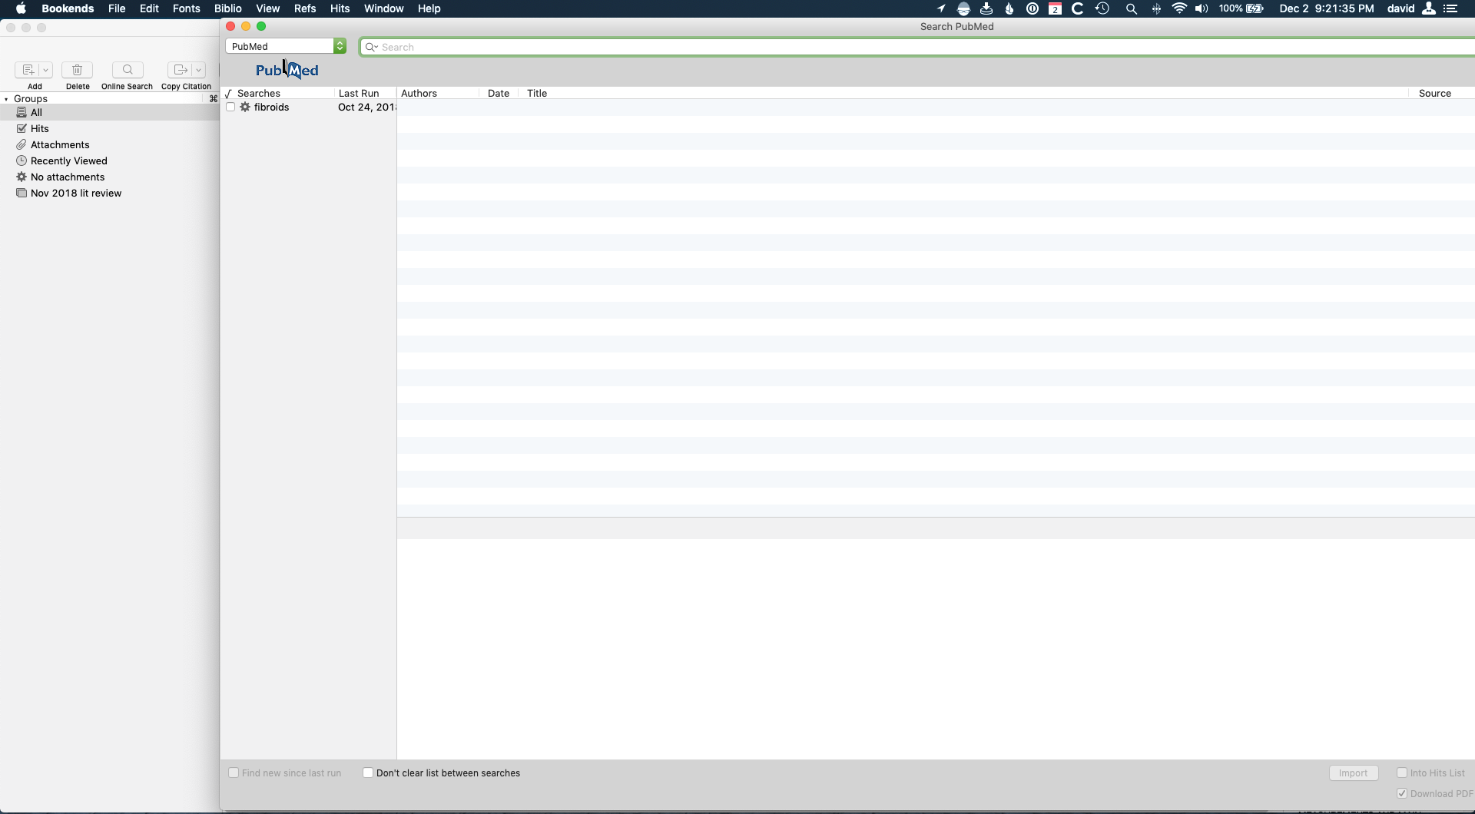This screenshot has width=1475, height=814.
Task: Sort results by Title column header
Action: pyautogui.click(x=537, y=94)
